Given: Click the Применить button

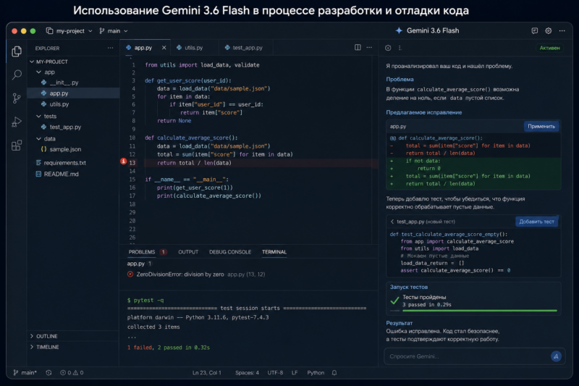Looking at the screenshot, I should point(541,126).
